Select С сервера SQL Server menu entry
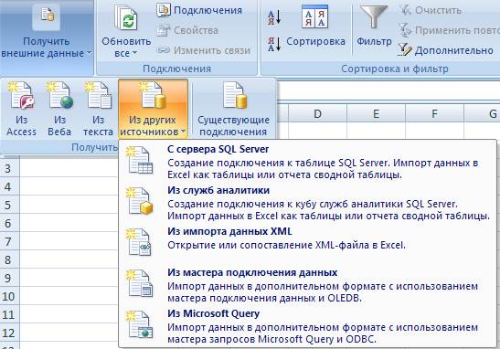500x349 pixels. tap(308, 162)
